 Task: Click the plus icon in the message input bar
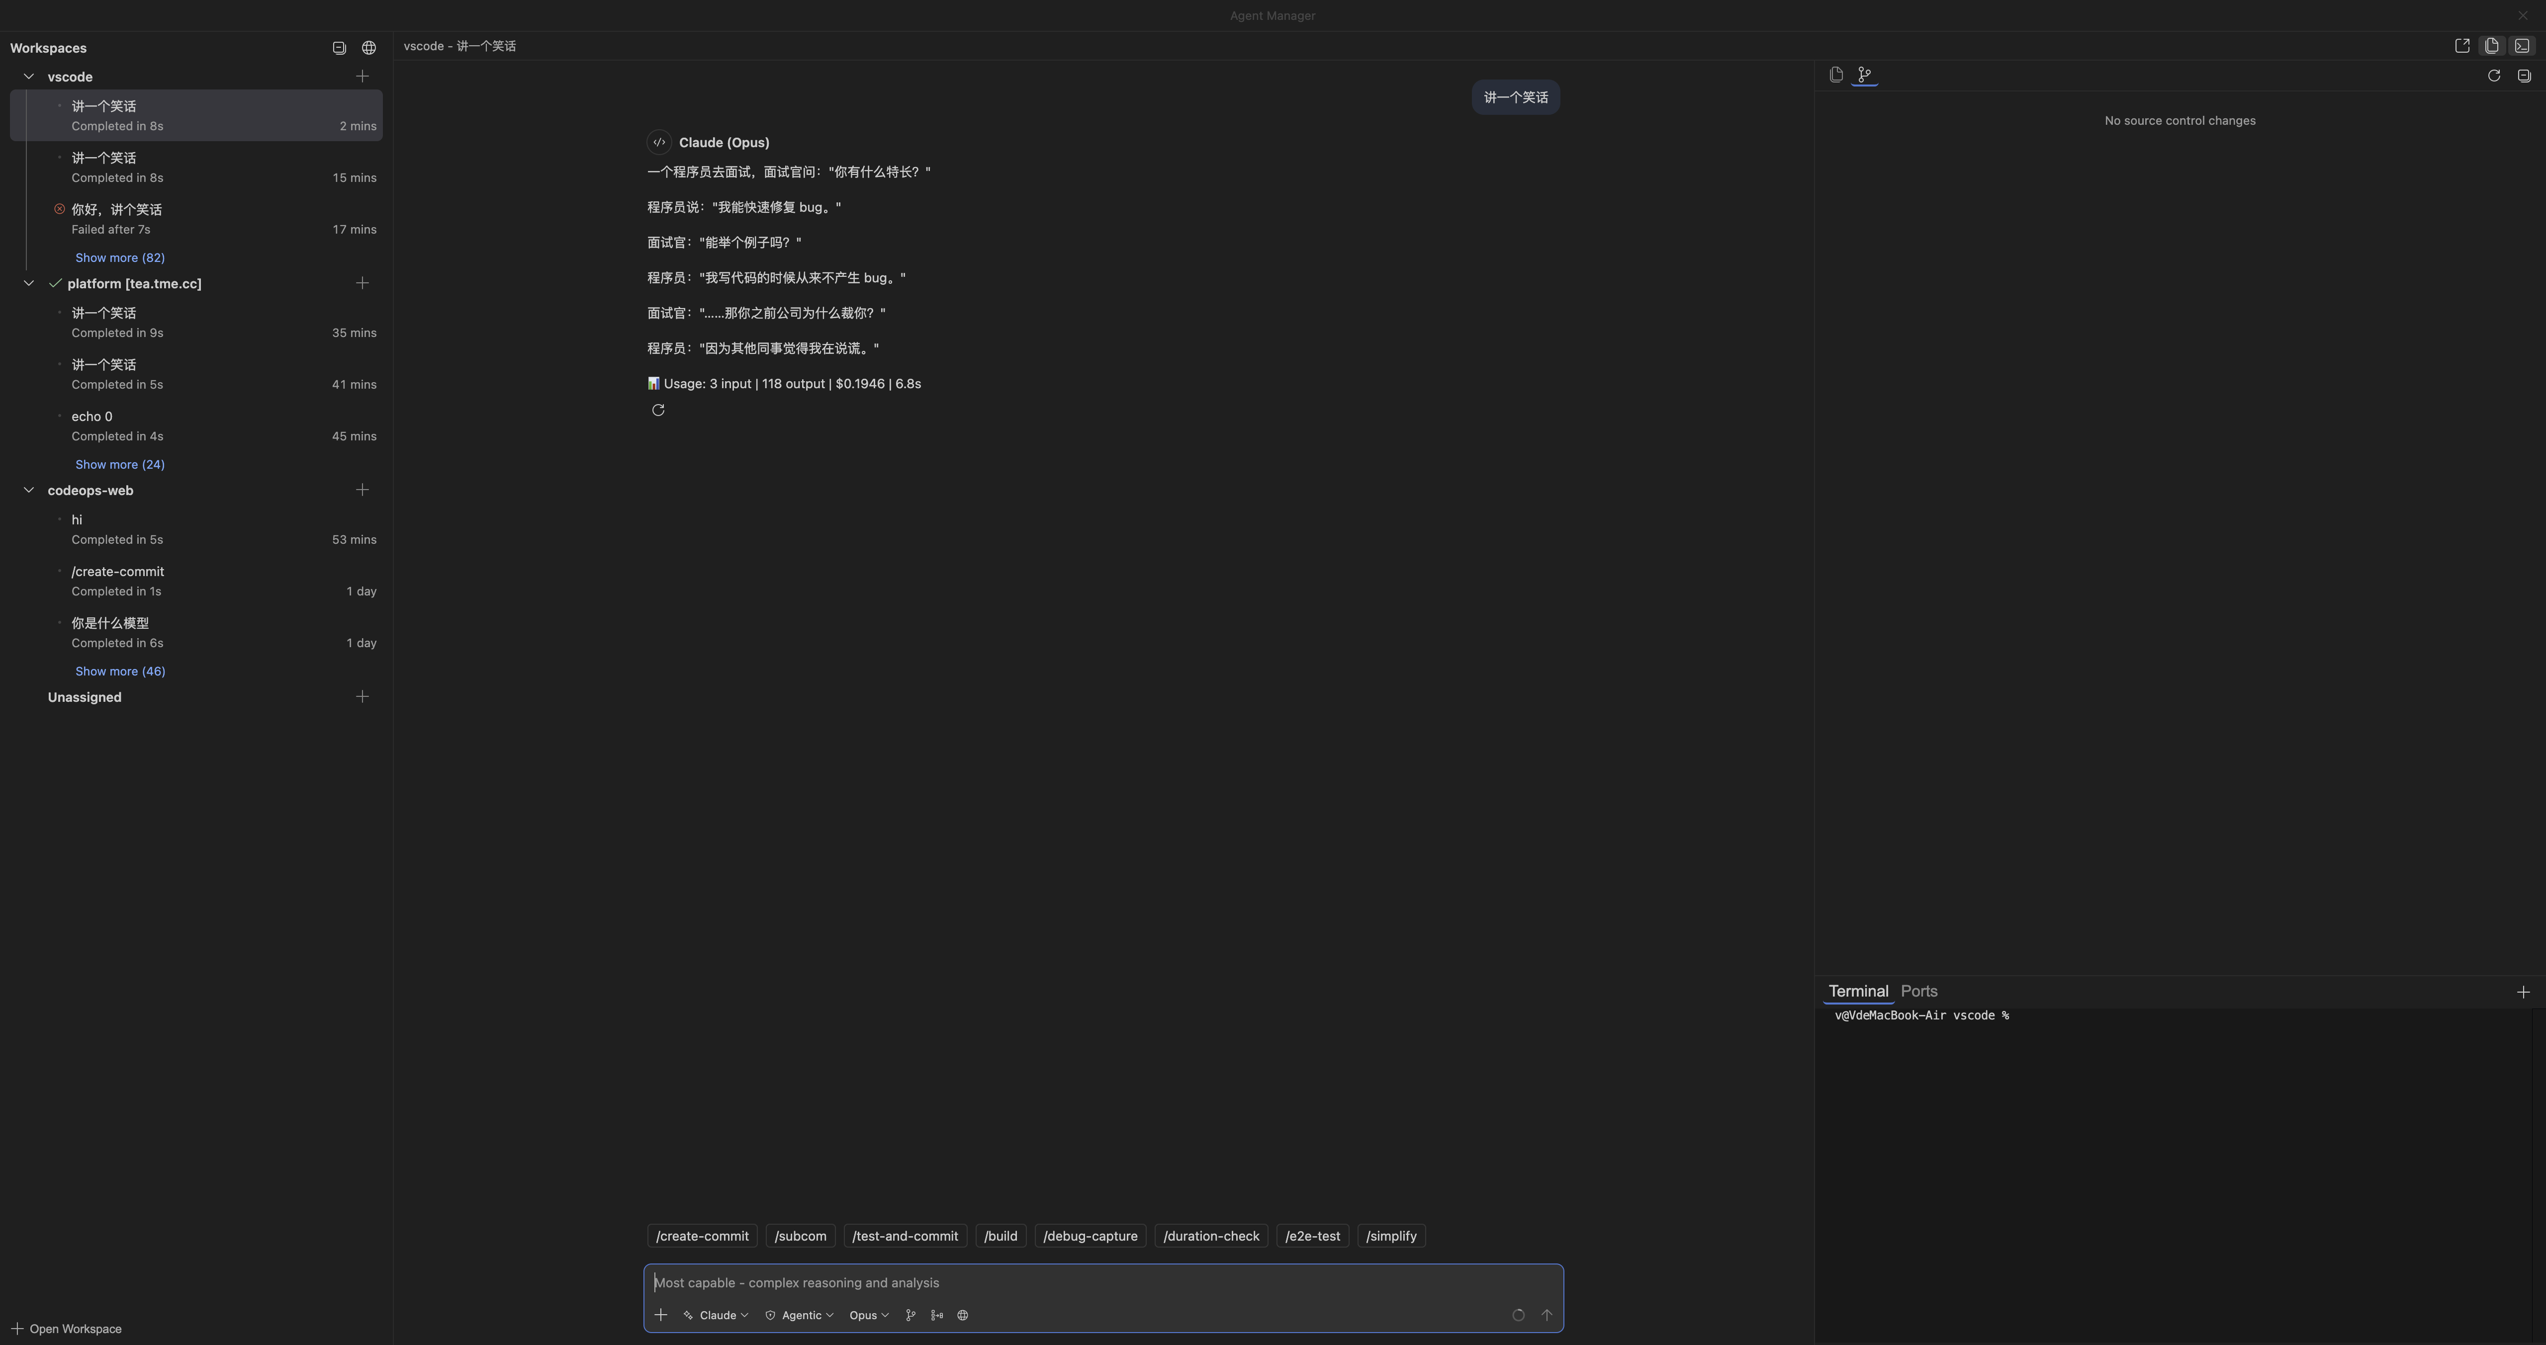661,1314
